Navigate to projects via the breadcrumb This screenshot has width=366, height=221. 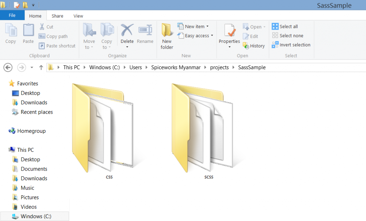pyautogui.click(x=219, y=67)
